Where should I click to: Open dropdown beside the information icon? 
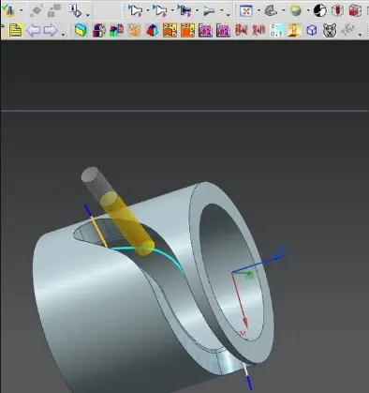[x=87, y=15]
